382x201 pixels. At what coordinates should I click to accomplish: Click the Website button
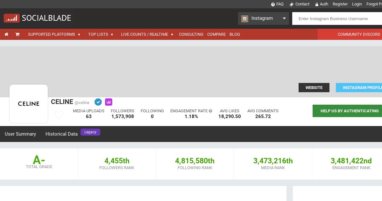pos(314,88)
